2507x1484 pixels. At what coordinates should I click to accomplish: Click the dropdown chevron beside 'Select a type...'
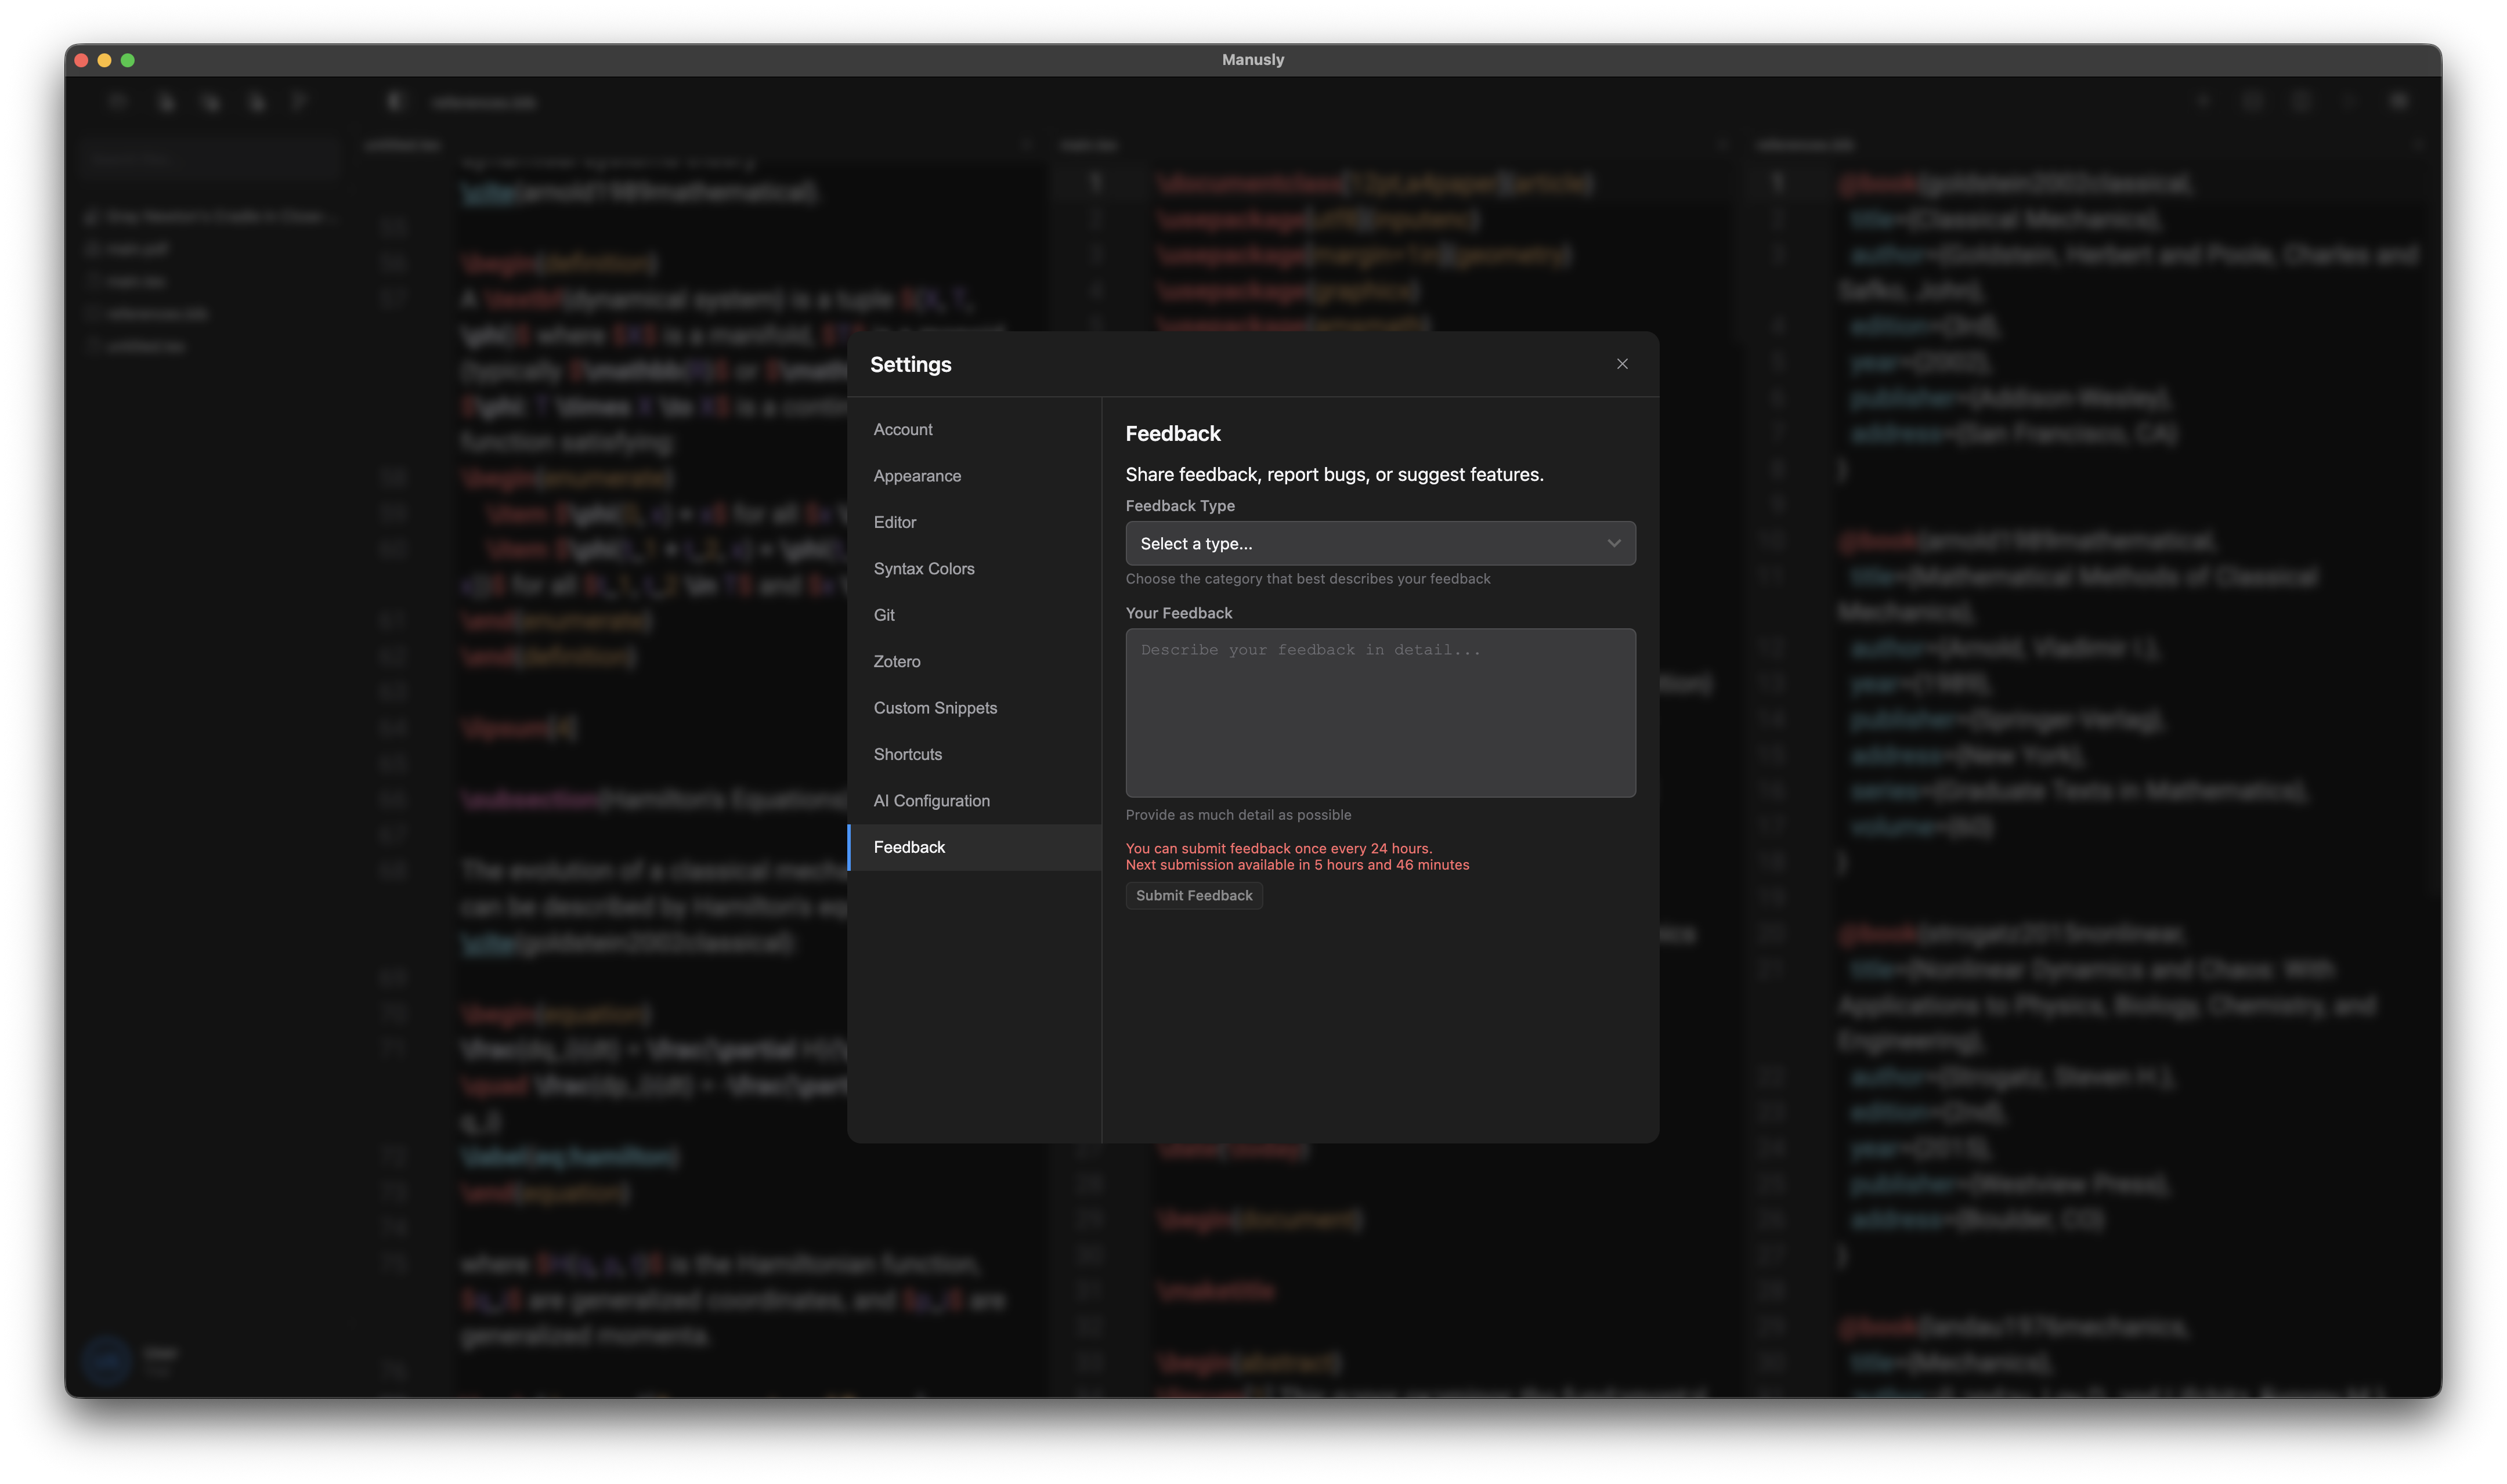(x=1613, y=543)
